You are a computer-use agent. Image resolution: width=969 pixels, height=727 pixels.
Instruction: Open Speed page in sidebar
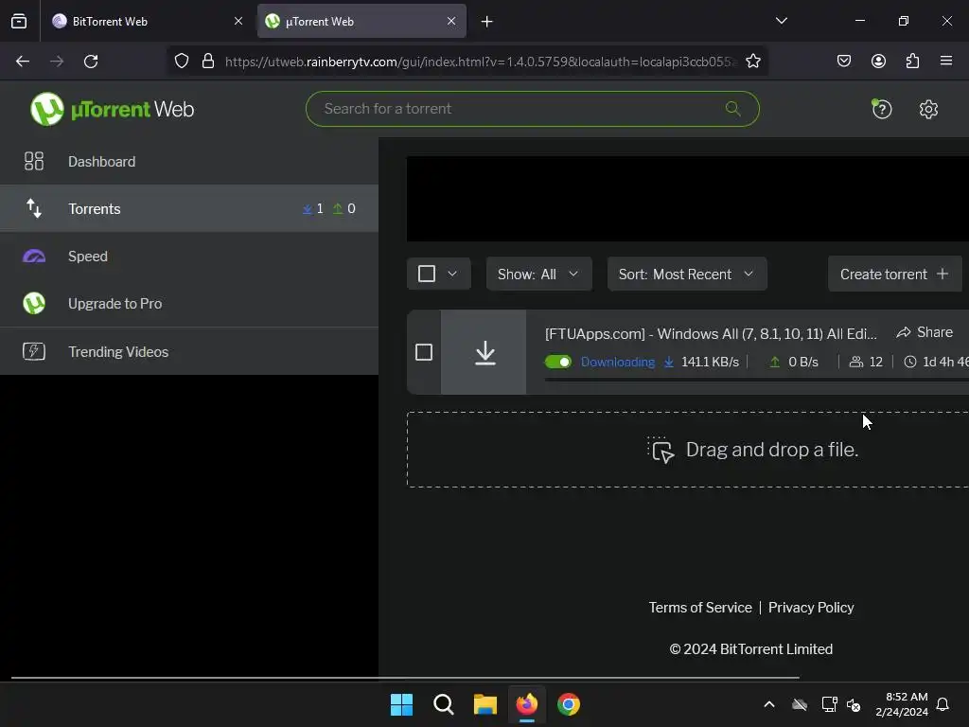tap(189, 256)
